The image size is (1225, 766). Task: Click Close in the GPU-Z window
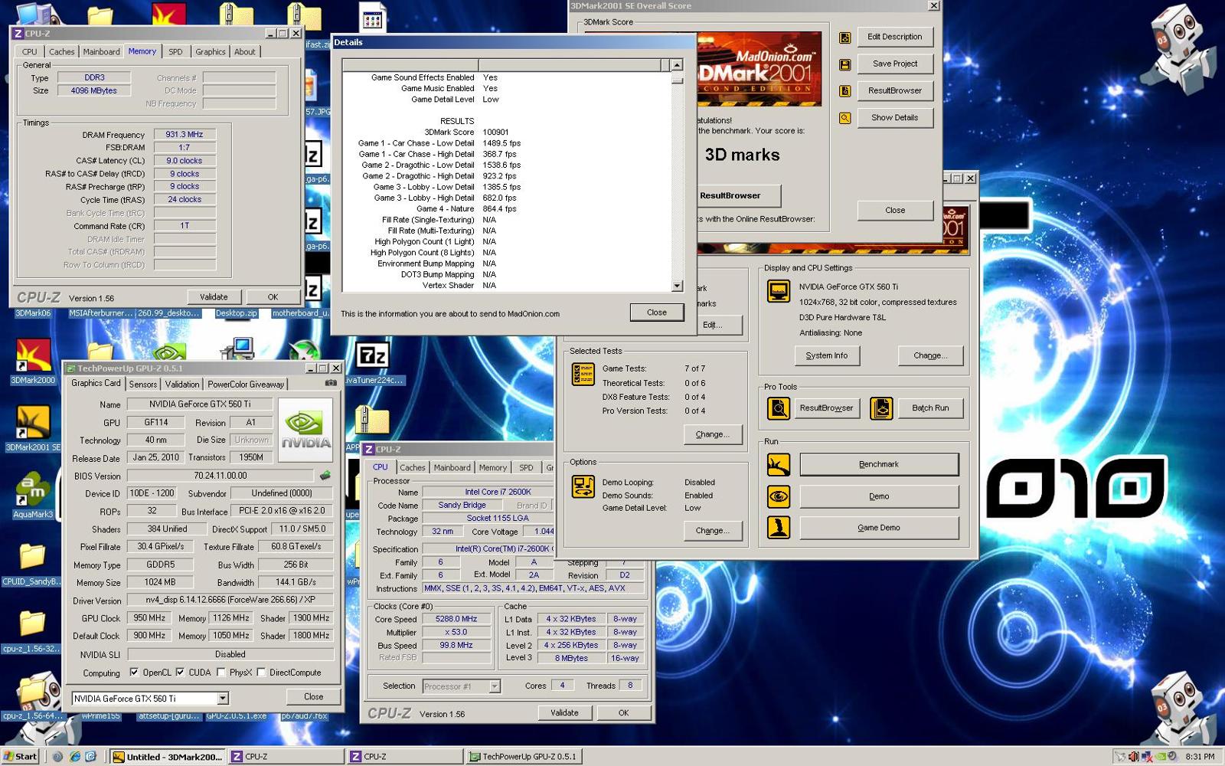click(313, 697)
